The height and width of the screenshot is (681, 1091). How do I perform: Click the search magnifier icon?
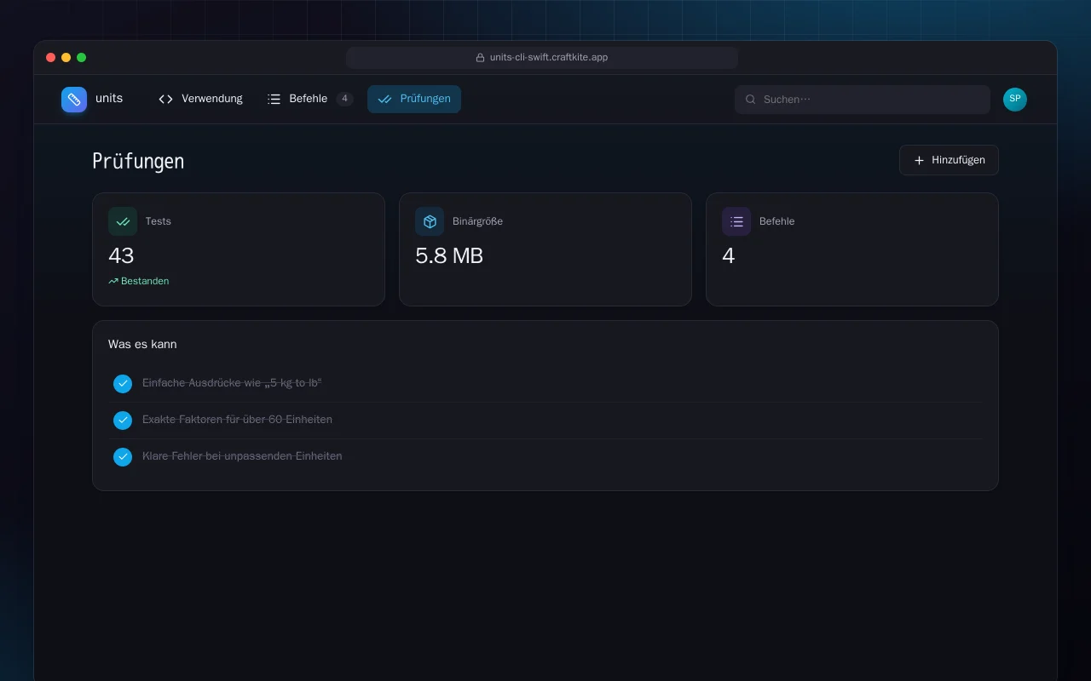point(751,100)
